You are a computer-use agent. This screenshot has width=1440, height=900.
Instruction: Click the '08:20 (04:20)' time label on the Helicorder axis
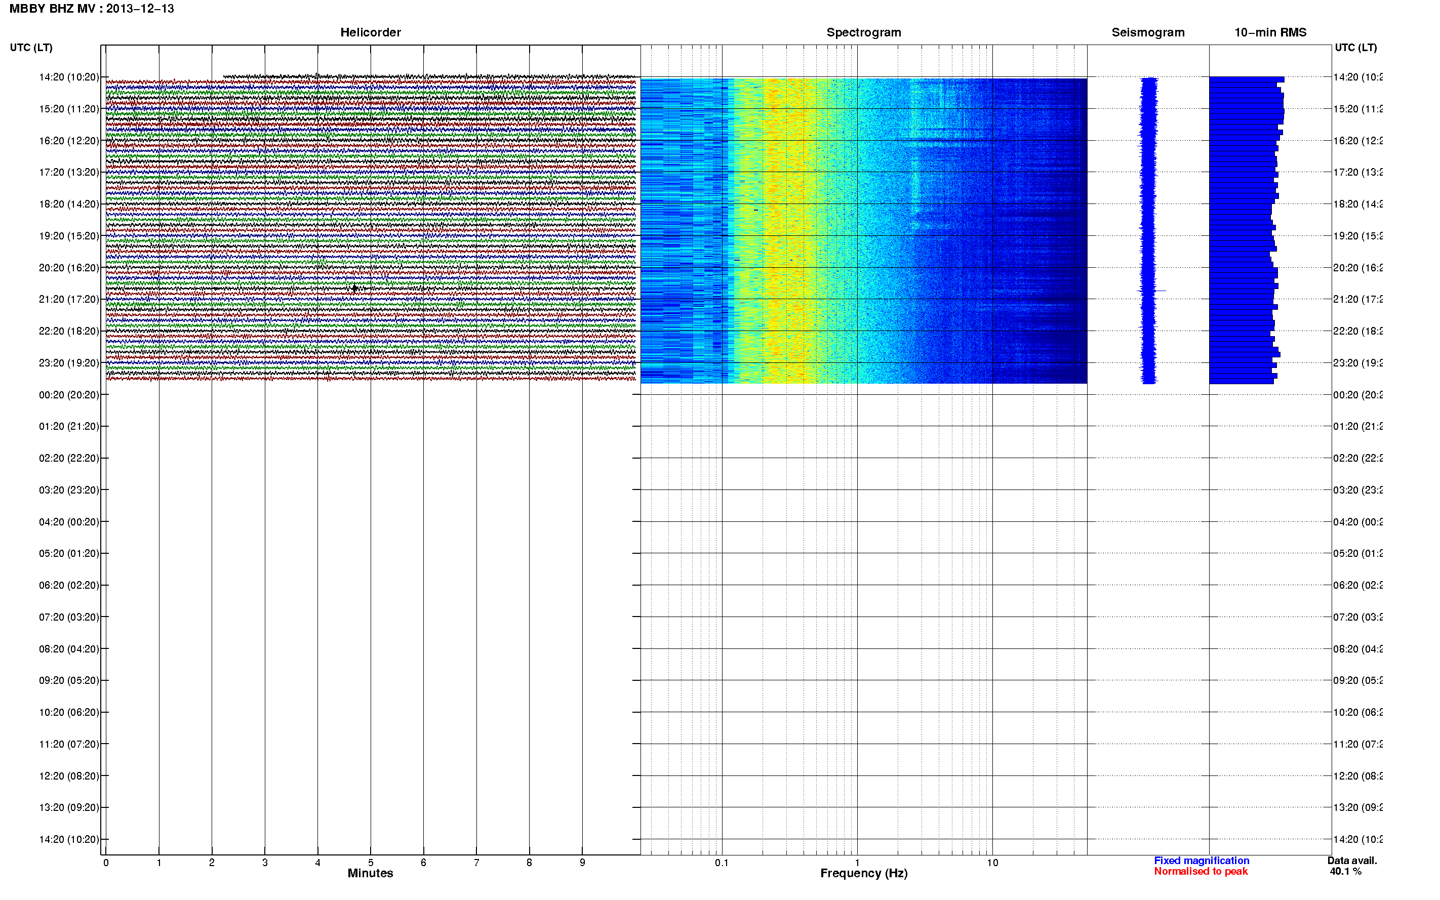69,649
